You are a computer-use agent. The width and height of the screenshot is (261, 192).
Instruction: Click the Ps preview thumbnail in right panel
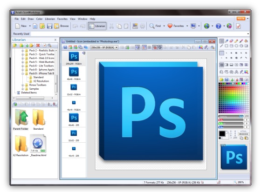[x=234, y=157]
